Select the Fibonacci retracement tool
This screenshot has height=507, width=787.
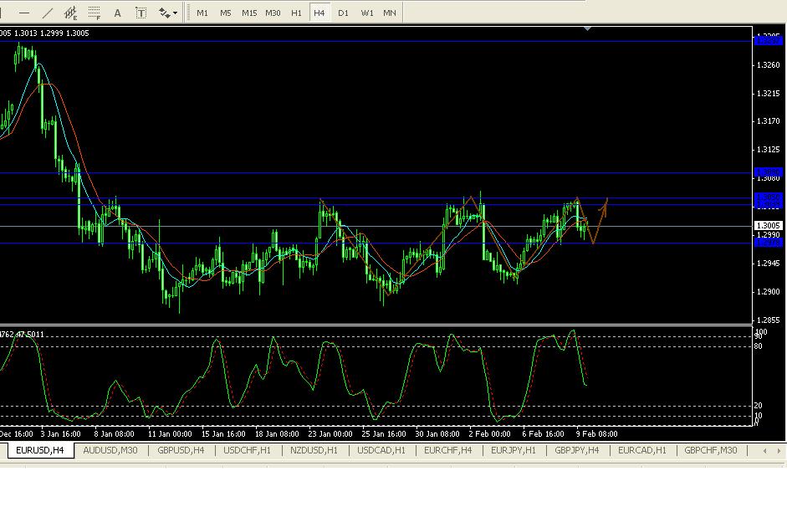[x=95, y=13]
